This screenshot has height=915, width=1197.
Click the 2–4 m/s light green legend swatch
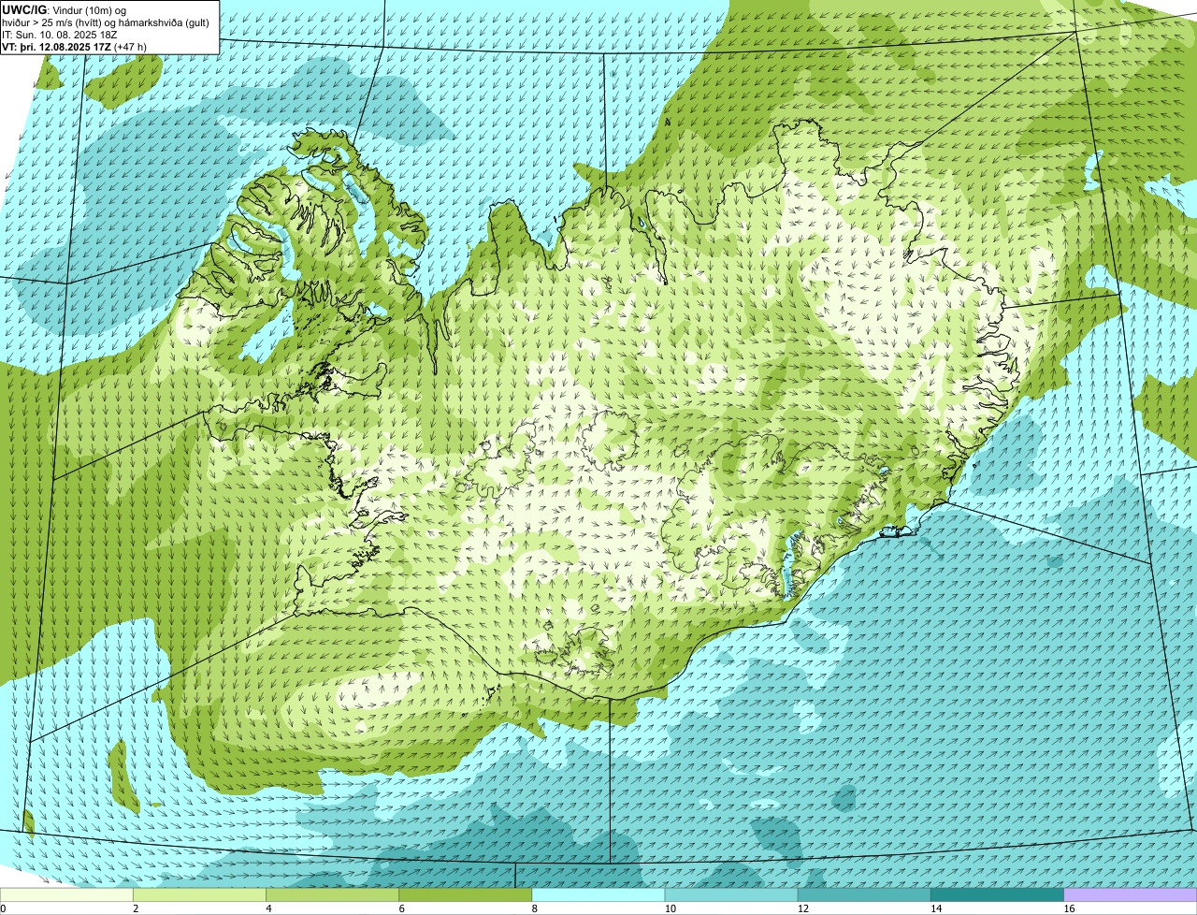click(199, 894)
